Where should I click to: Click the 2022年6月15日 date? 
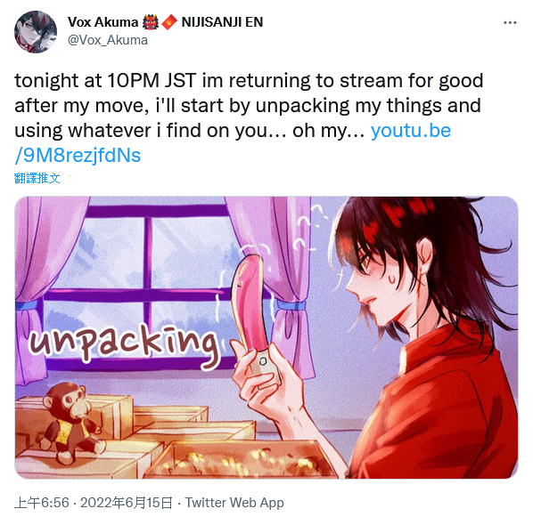point(127,503)
